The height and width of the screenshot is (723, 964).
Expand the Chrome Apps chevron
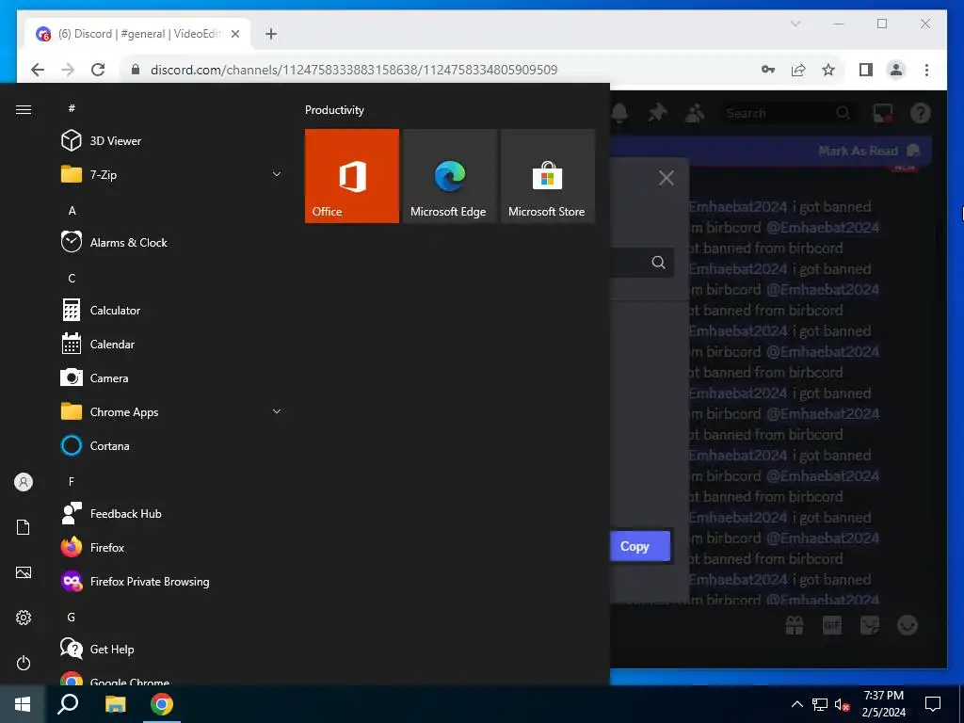point(277,412)
